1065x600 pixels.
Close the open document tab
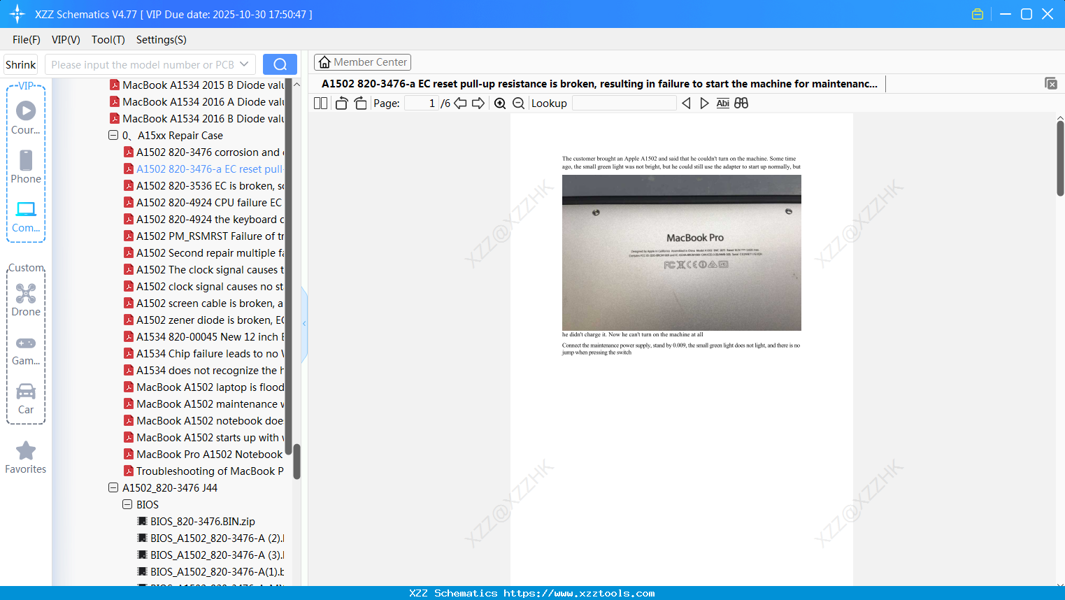[1051, 84]
